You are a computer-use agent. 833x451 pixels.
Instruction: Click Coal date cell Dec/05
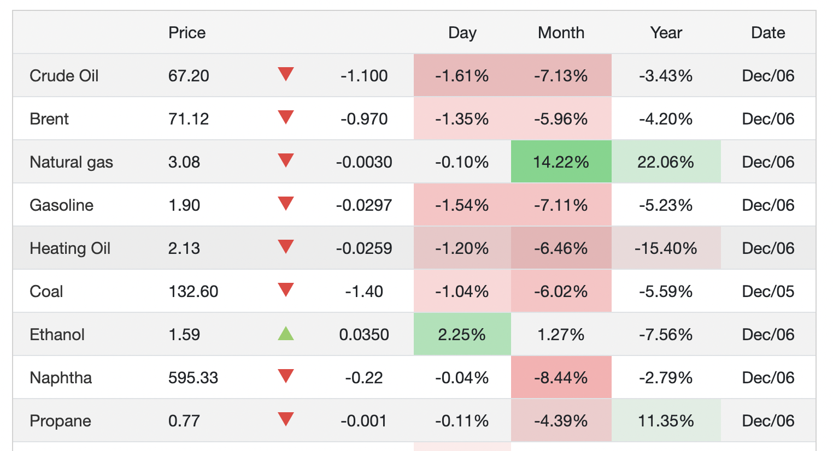[768, 292]
